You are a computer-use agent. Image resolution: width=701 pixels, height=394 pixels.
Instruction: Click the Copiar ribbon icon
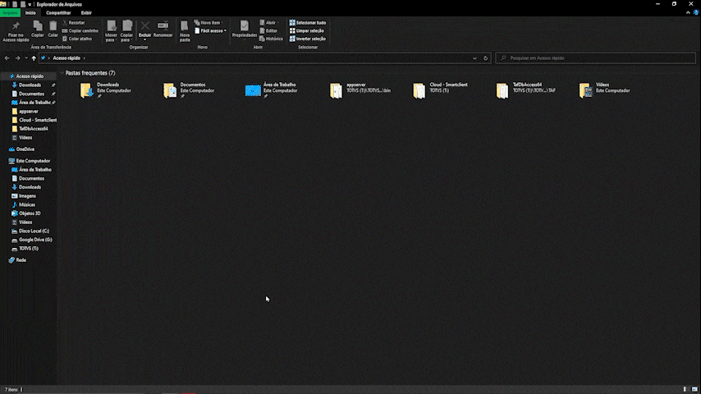pos(38,26)
